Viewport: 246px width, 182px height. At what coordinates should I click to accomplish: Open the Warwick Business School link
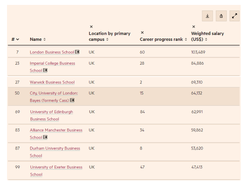[52, 82]
